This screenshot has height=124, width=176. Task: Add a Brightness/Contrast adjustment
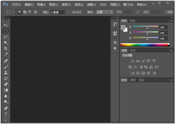pos(132,61)
